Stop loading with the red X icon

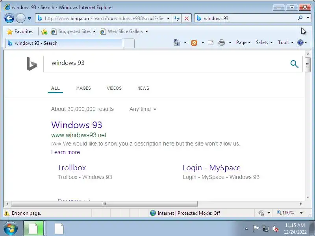coord(187,18)
